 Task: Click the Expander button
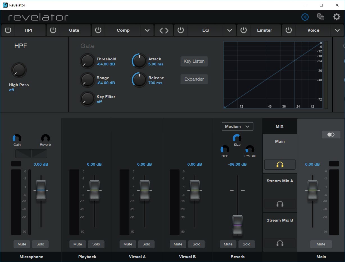[194, 79]
